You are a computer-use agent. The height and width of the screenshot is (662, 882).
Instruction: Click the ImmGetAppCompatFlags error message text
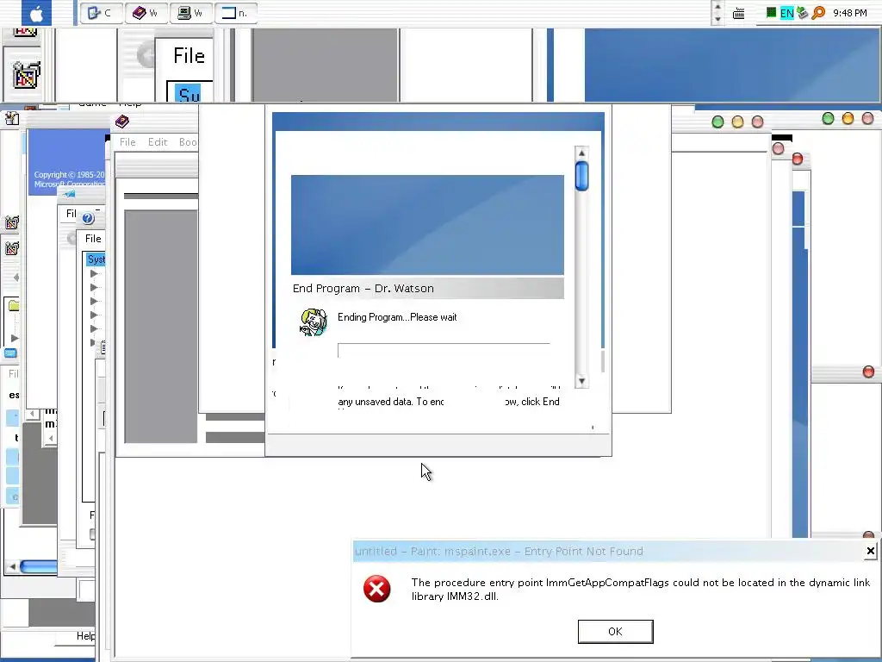(x=641, y=590)
